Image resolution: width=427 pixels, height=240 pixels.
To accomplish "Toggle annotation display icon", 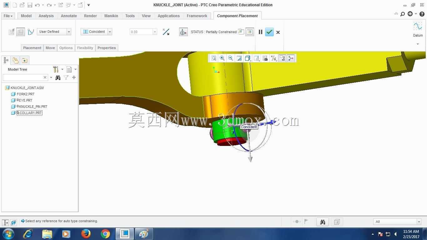I will pyautogui.click(x=282, y=58).
